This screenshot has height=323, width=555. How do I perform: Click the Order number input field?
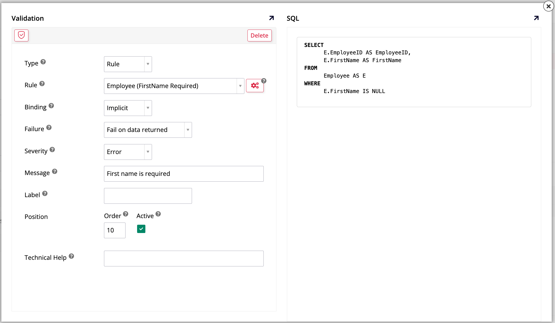click(114, 230)
